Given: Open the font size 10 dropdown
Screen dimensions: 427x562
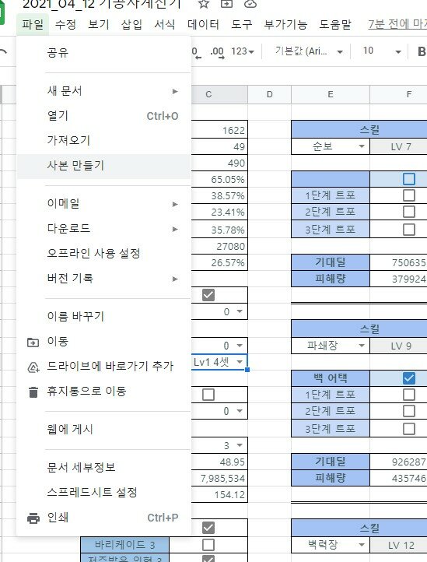Looking at the screenshot, I should [398, 52].
